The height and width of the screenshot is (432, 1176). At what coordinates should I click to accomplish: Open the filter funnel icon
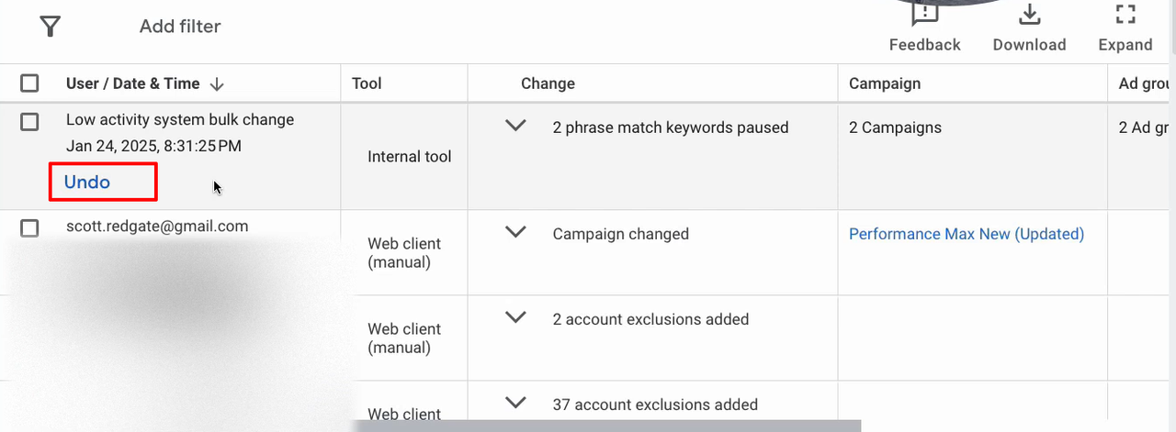[51, 27]
